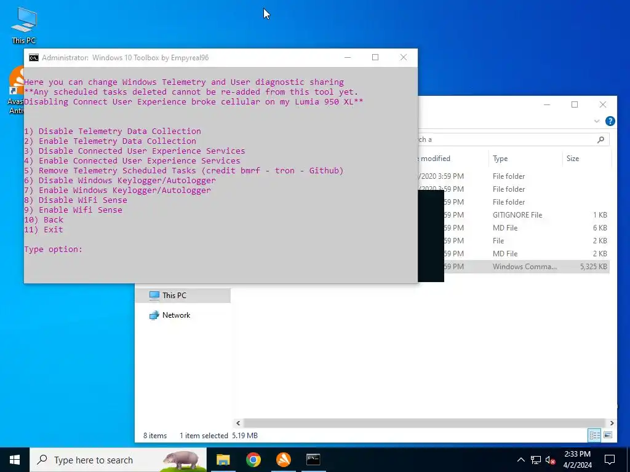Select the 2 KB File type row
Image resolution: width=630 pixels, height=472 pixels.
(x=527, y=241)
